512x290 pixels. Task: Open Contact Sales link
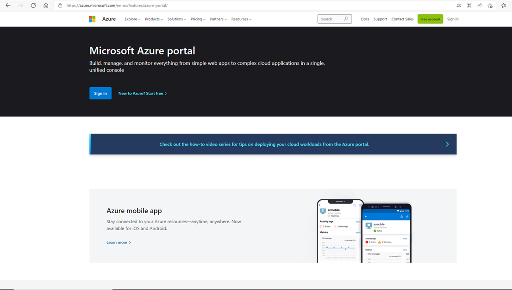point(402,19)
